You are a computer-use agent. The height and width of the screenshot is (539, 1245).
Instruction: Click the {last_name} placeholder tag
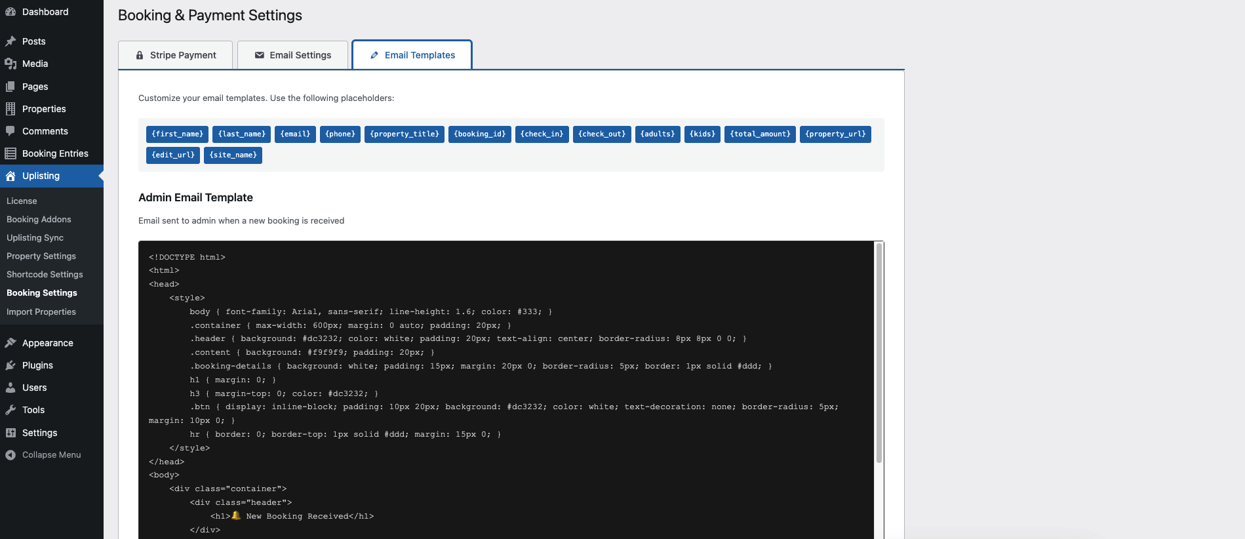[x=241, y=134]
